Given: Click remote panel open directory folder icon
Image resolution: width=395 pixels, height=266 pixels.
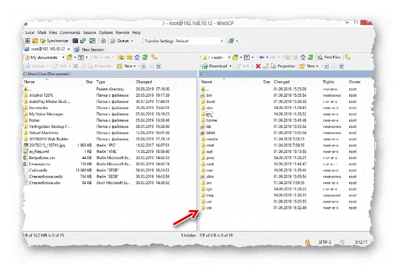Looking at the screenshot, I should 235,58.
